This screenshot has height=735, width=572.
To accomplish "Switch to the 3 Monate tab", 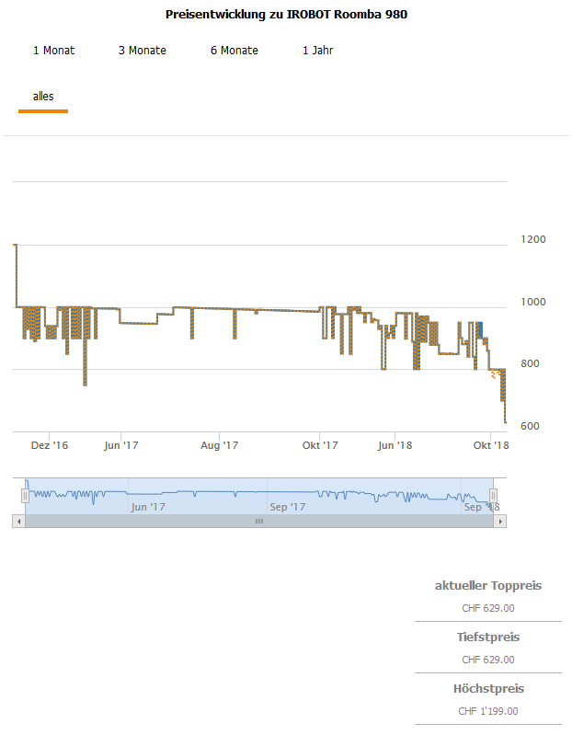I will tap(142, 51).
